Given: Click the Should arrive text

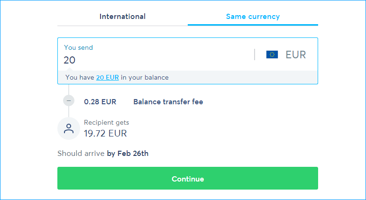Looking at the screenshot, I should (81, 153).
